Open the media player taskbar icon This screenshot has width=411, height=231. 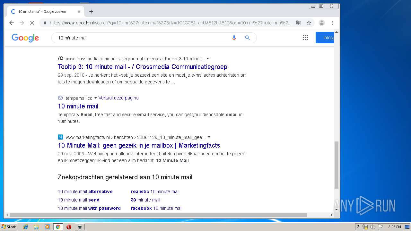coord(47,227)
